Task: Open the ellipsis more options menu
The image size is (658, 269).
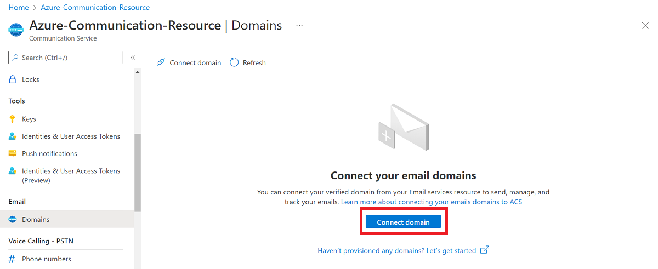Action: click(x=299, y=25)
